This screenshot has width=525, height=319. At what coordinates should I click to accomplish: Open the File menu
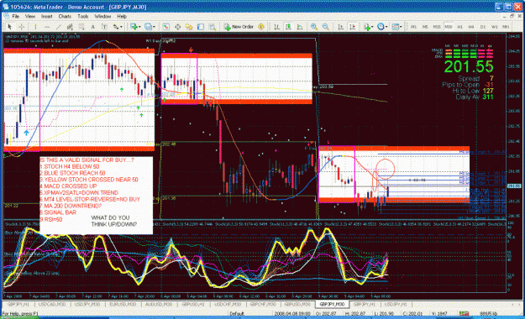tap(16, 16)
